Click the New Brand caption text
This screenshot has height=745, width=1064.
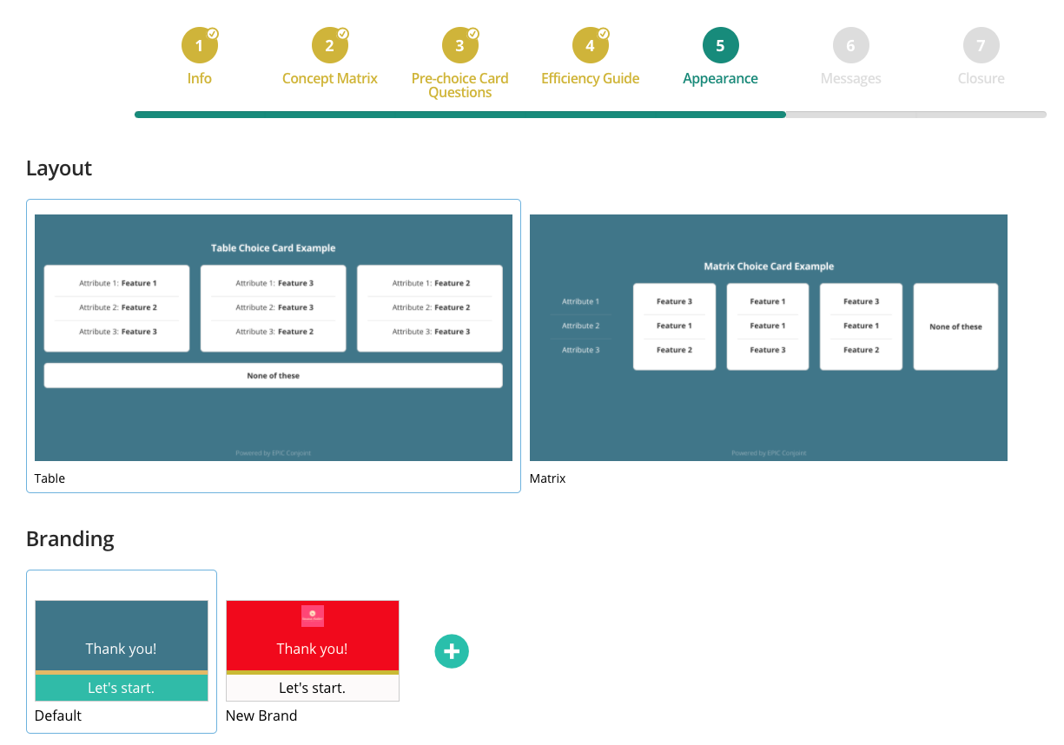point(261,715)
